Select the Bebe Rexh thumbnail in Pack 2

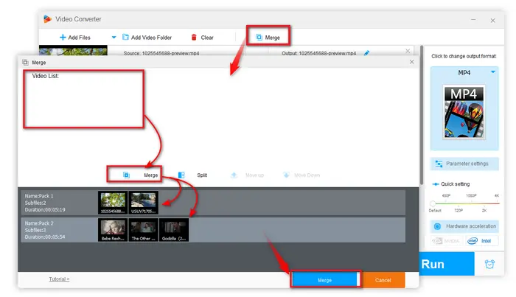coord(113,230)
